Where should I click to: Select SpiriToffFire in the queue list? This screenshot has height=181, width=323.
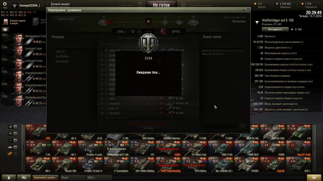[62, 56]
